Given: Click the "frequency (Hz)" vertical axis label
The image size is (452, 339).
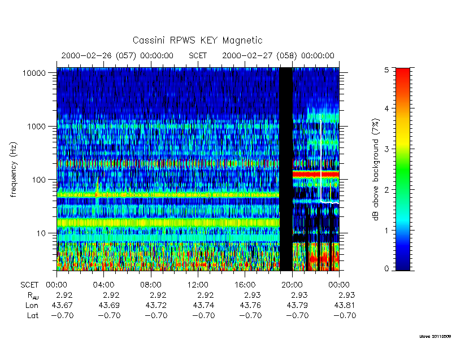Looking at the screenshot, I should coord(14,169).
